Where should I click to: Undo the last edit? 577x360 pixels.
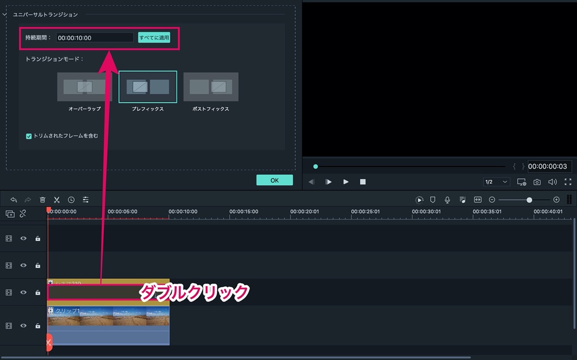click(13, 200)
